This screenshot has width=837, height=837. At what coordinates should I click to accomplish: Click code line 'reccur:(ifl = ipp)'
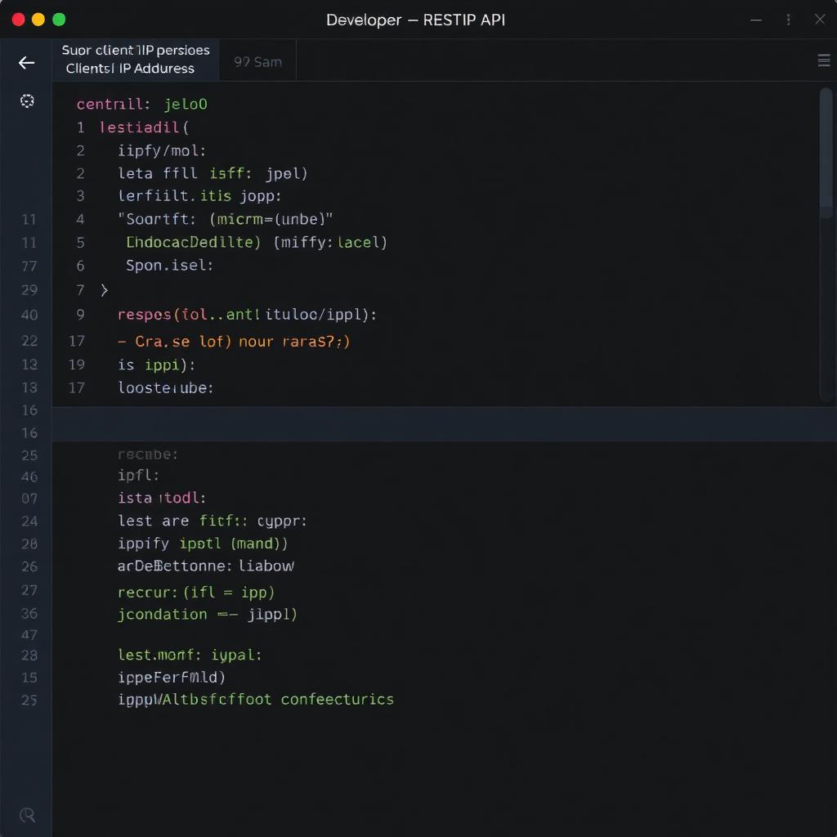click(196, 593)
